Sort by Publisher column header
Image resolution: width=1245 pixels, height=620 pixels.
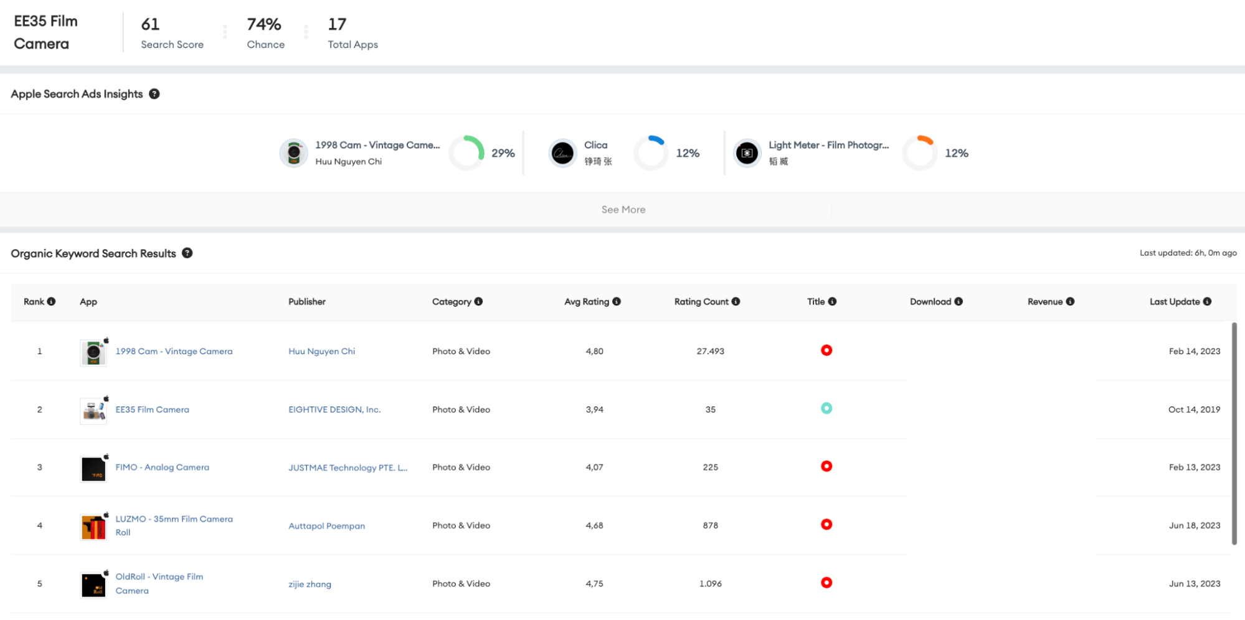(307, 301)
